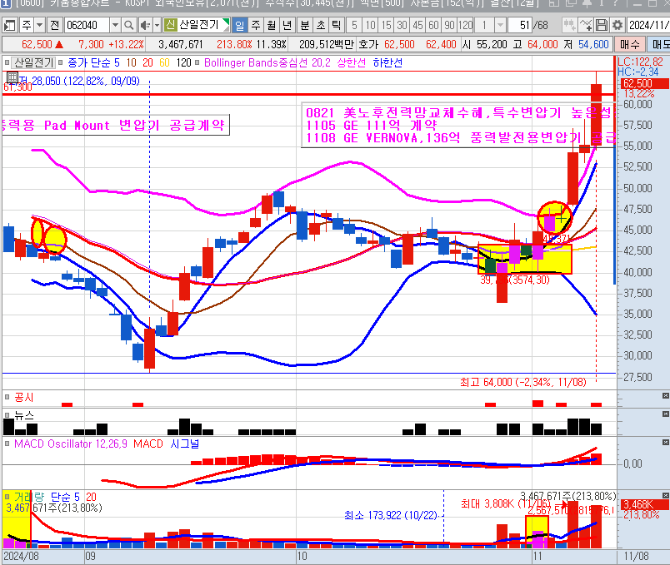Click the 종가 단순 moving average legend
Viewport: 670px width, 565px height.
pyautogui.click(x=93, y=62)
